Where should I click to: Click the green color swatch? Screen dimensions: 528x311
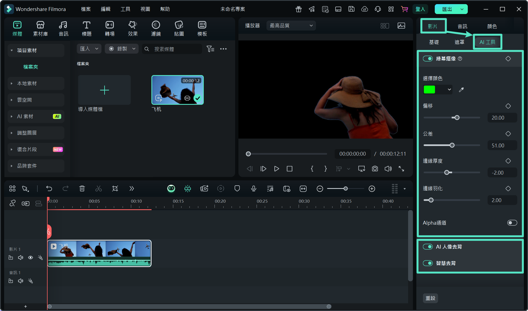pyautogui.click(x=429, y=90)
